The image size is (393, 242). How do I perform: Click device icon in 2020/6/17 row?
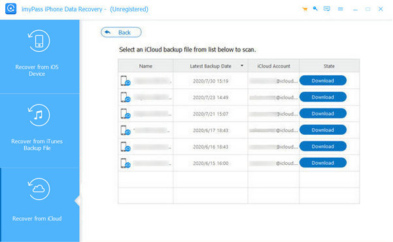point(126,130)
